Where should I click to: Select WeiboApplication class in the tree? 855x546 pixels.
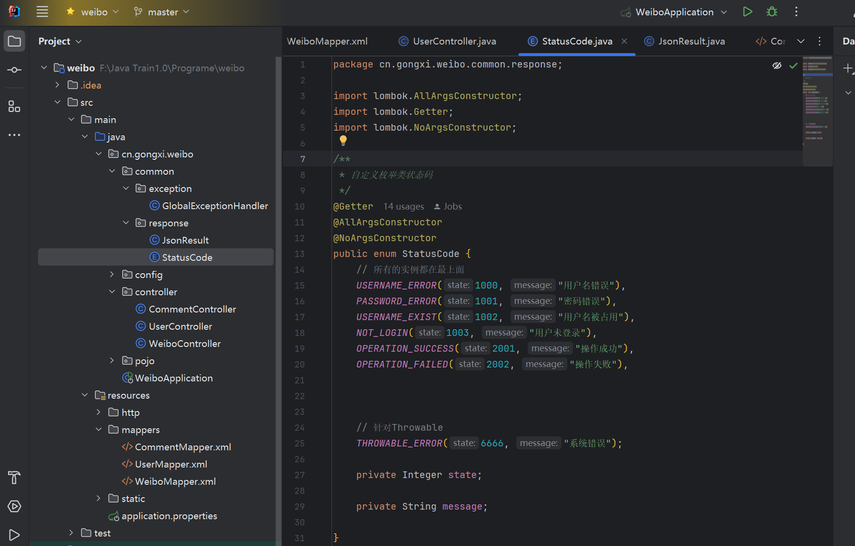pyautogui.click(x=168, y=378)
